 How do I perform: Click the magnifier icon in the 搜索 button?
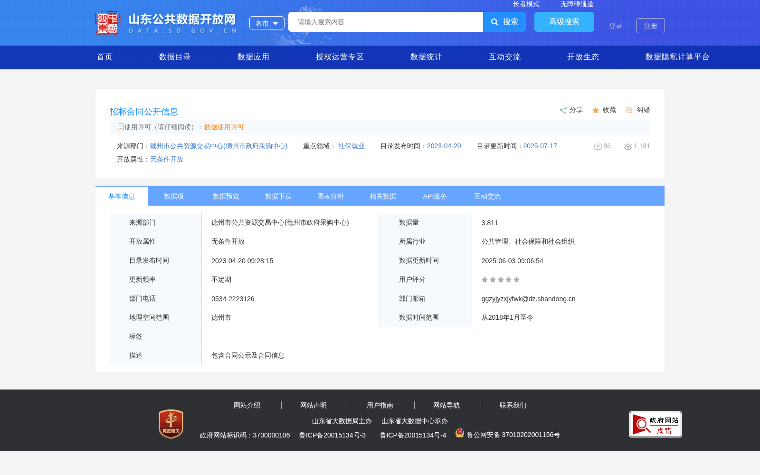(x=494, y=22)
